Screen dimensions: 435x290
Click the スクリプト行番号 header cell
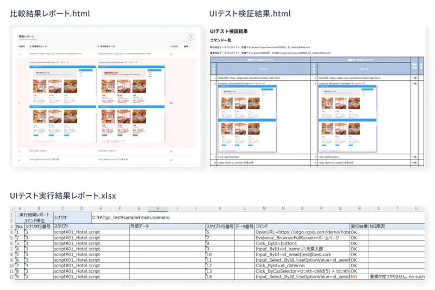click(x=220, y=226)
